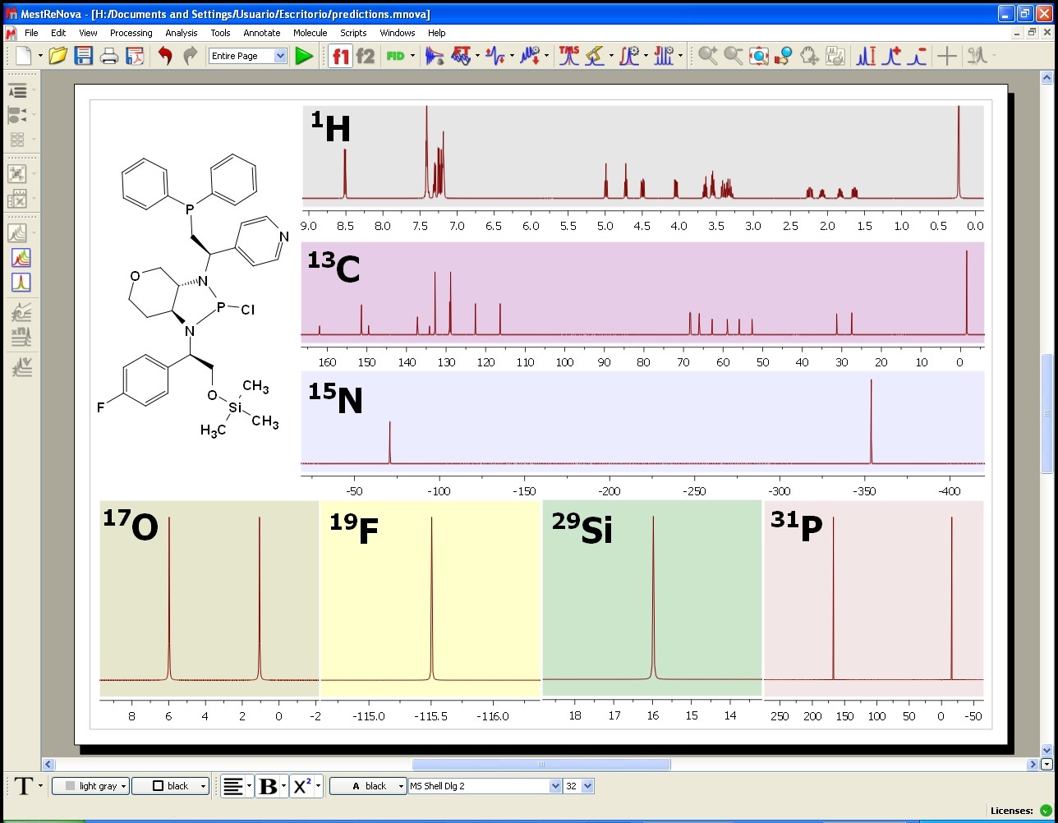Open the light gray fill color picker
This screenshot has width=1058, height=823.
click(90, 786)
